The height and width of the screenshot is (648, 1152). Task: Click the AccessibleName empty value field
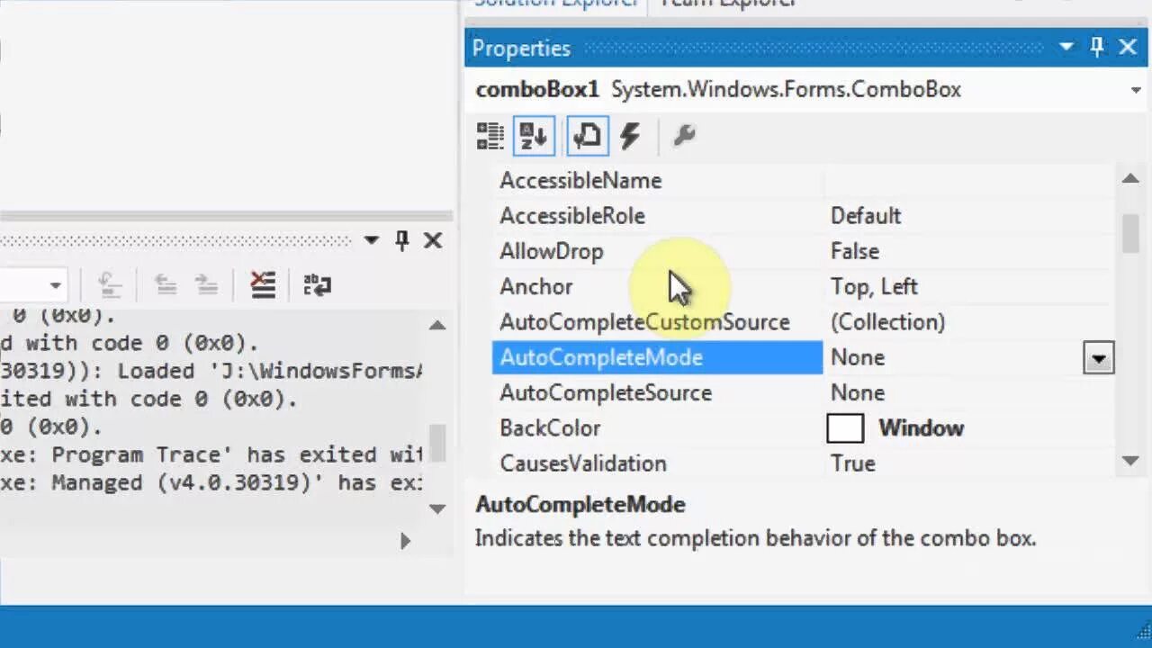[970, 181]
